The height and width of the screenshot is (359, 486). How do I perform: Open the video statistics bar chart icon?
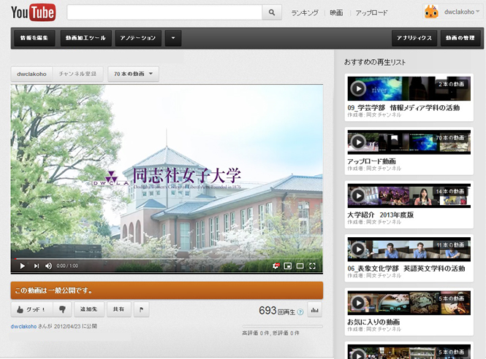pos(314,310)
